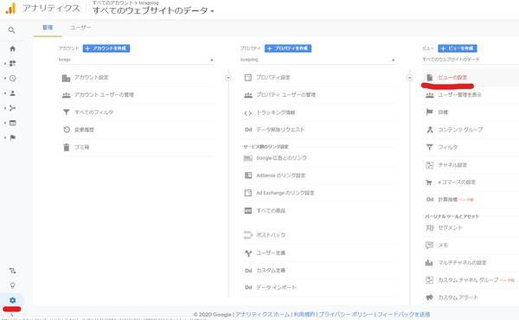Viewport: 519px width, 320px height.
Task: Click people icon for プロパティ ユーザーの管理
Action: tap(248, 95)
